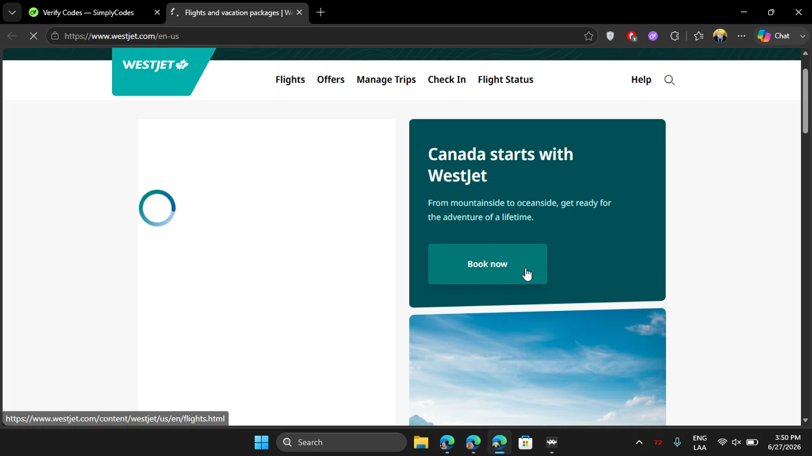The height and width of the screenshot is (456, 812).
Task: Click the muted volume icon
Action: pos(737,442)
